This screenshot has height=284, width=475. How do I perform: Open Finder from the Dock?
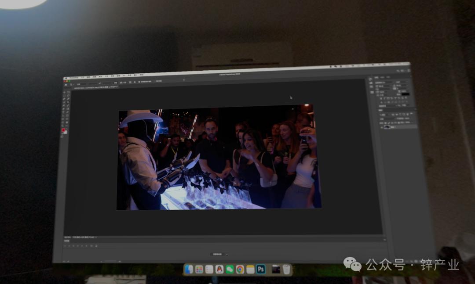(189, 269)
